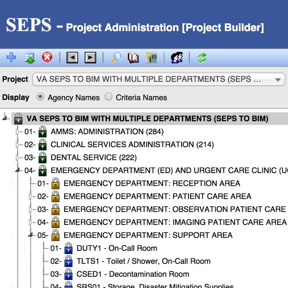Click blue lock icon beside DUTY1 On-Call Room
The height and width of the screenshot is (288, 288).
pos(68,248)
